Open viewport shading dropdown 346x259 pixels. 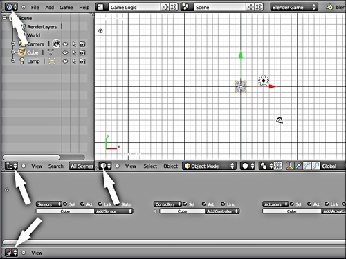point(248,166)
